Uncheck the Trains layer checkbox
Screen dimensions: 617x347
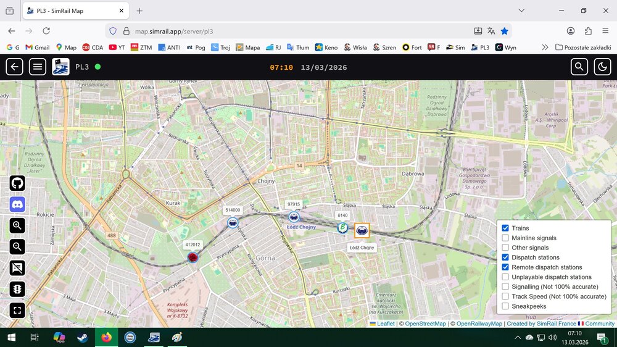[x=505, y=228]
